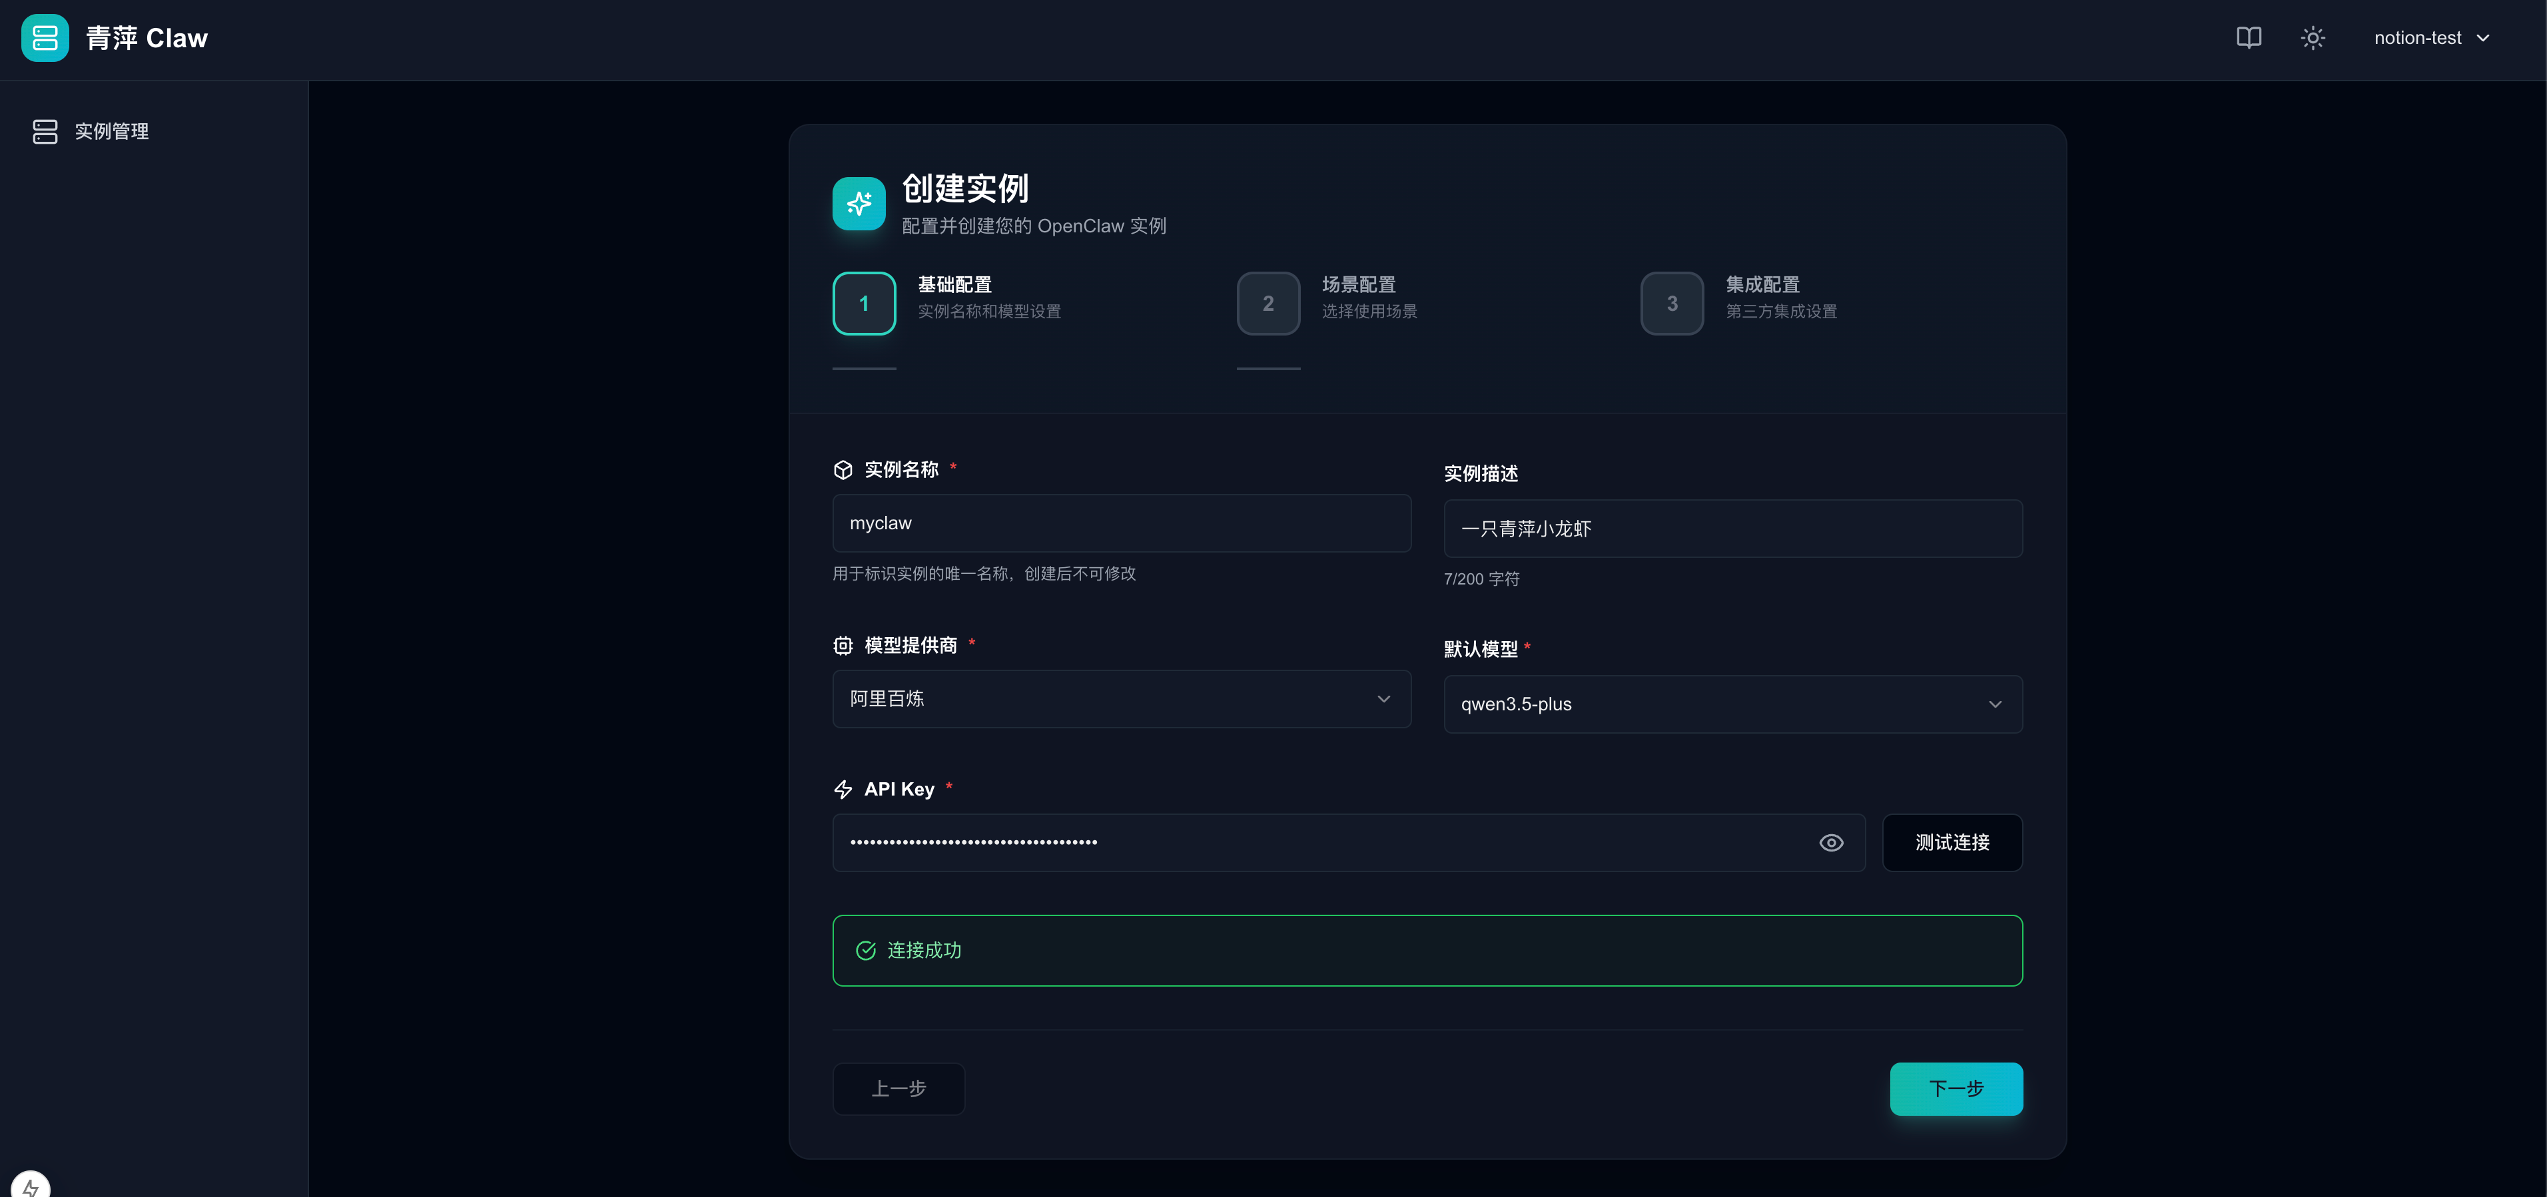2547x1197 pixels.
Task: Focus the 实例描述 text field
Action: (x=1732, y=529)
